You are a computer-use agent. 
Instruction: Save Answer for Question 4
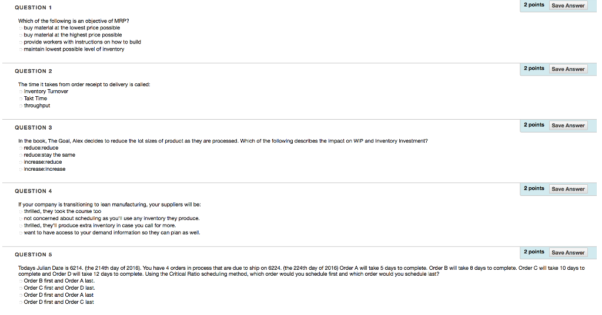568,189
